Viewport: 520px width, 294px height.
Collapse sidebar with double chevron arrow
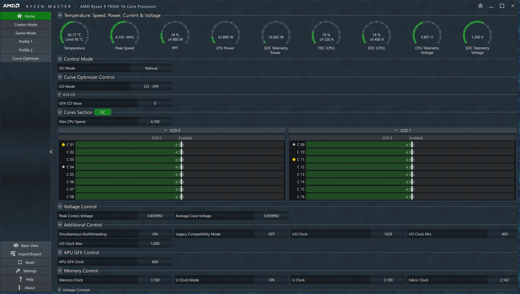(x=51, y=152)
